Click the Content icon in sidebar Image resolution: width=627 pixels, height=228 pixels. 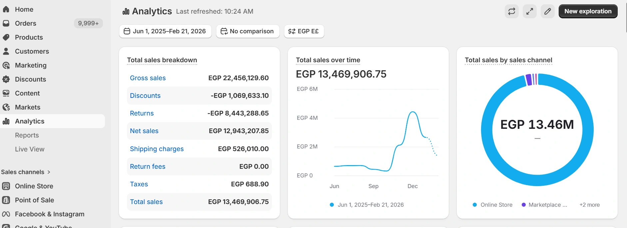pyautogui.click(x=6, y=93)
